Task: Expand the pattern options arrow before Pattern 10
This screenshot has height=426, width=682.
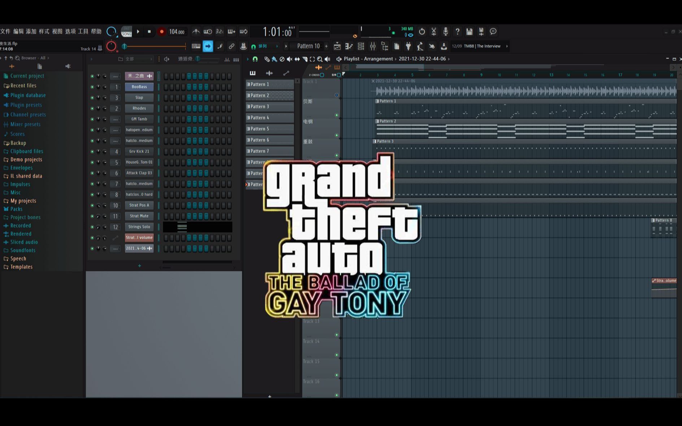Action: point(286,46)
